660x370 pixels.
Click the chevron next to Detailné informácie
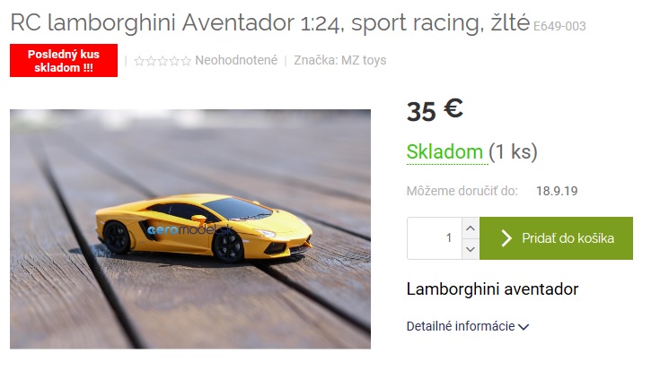(x=524, y=327)
